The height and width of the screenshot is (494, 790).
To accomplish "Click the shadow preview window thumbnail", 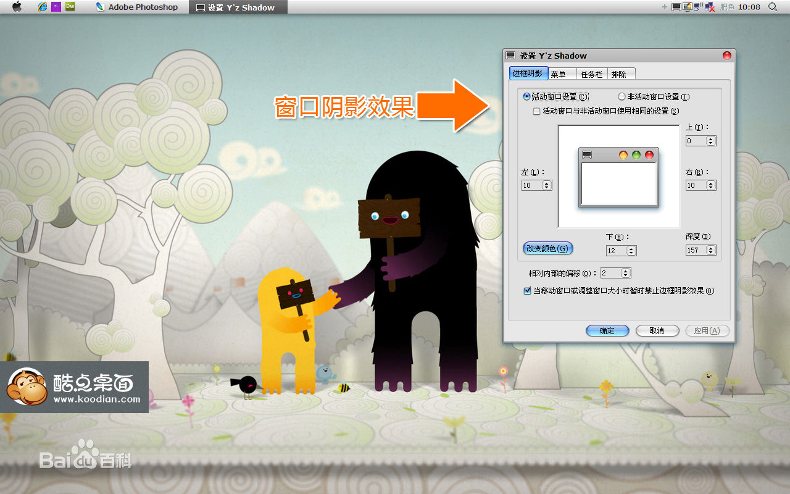I will pos(618,177).
